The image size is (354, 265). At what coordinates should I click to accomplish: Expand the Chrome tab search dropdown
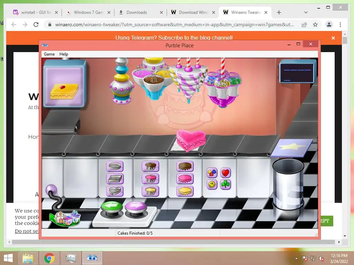[x=306, y=12]
